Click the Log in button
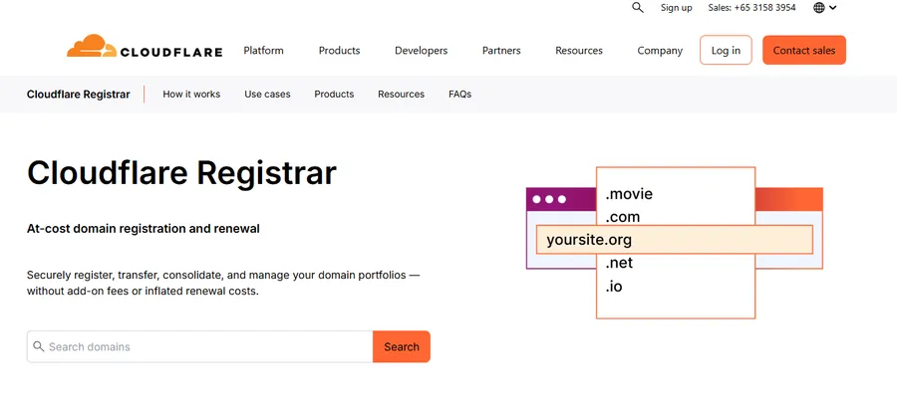897x414 pixels. (726, 50)
